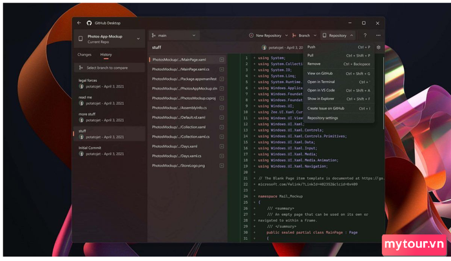Click added-file icon for Package.appxmanifest
This screenshot has width=451, height=261.
click(x=222, y=79)
